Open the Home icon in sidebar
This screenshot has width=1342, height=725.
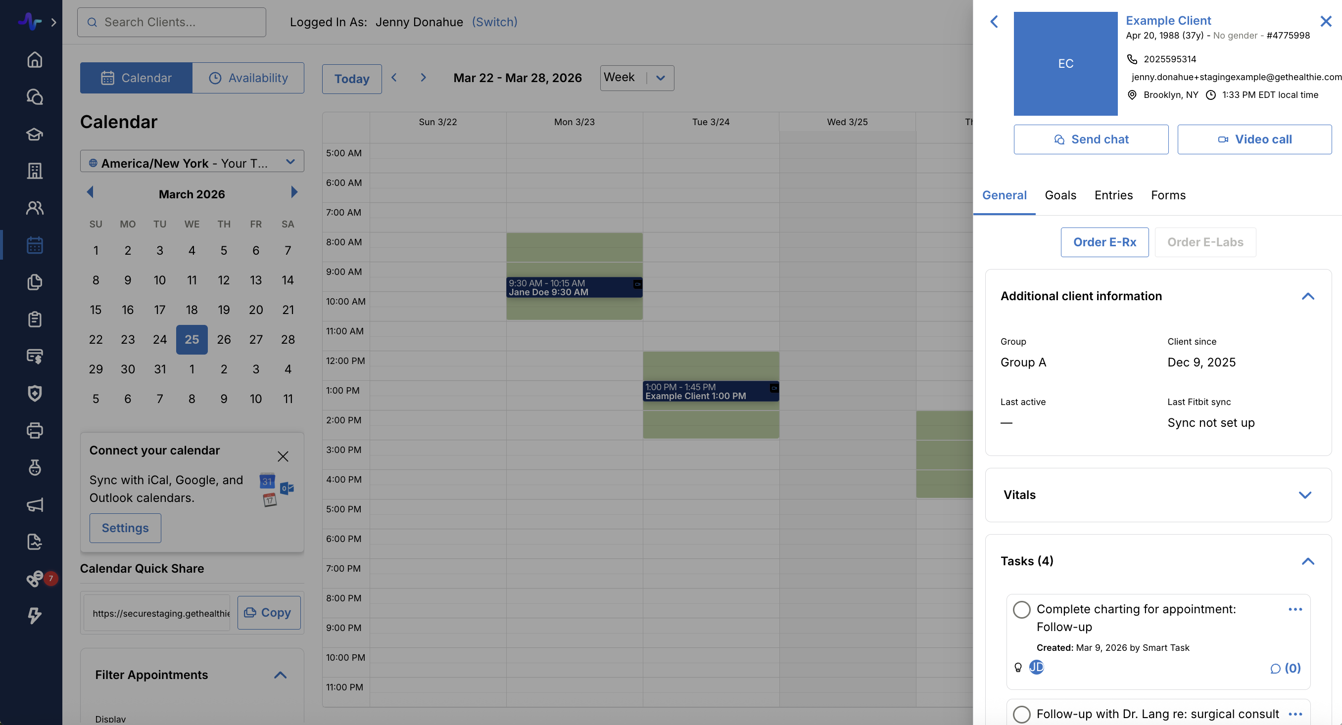pos(34,59)
